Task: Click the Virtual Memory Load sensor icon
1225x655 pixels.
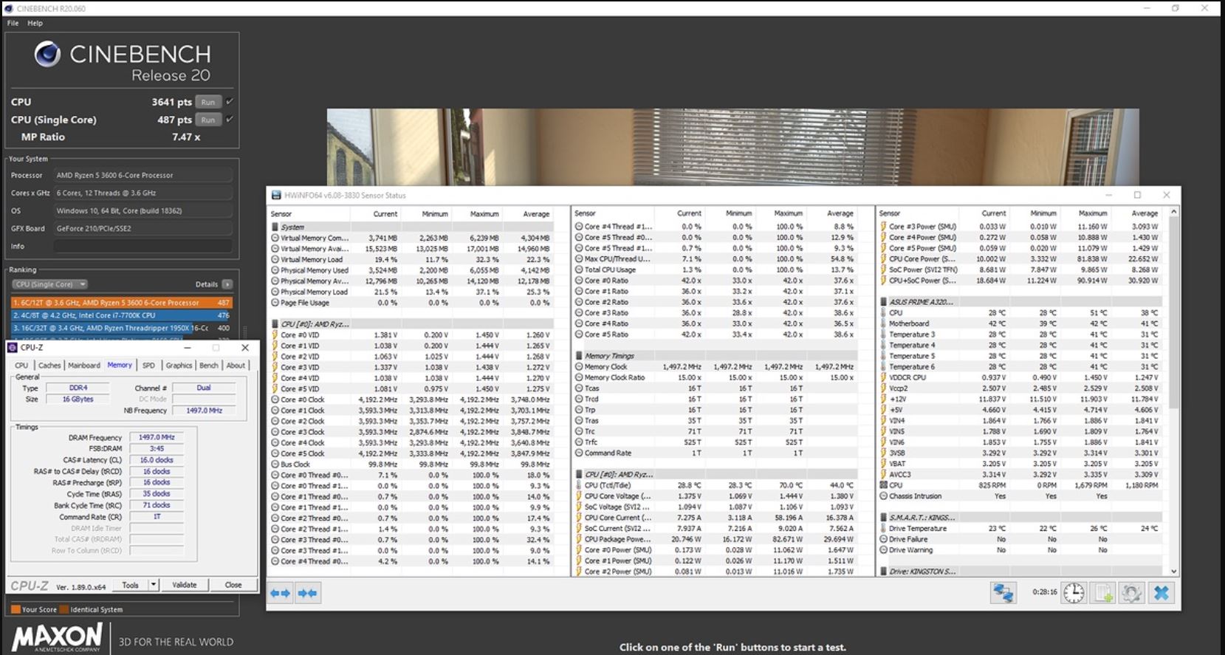Action: pos(275,260)
